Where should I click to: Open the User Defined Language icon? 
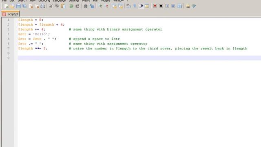point(147,6)
